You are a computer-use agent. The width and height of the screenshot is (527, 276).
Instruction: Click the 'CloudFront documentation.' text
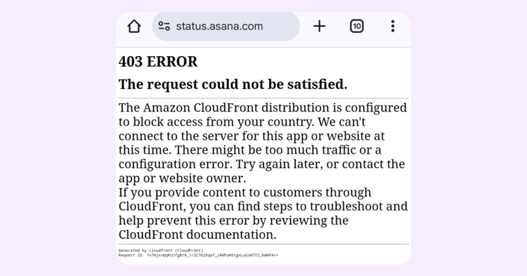click(197, 235)
